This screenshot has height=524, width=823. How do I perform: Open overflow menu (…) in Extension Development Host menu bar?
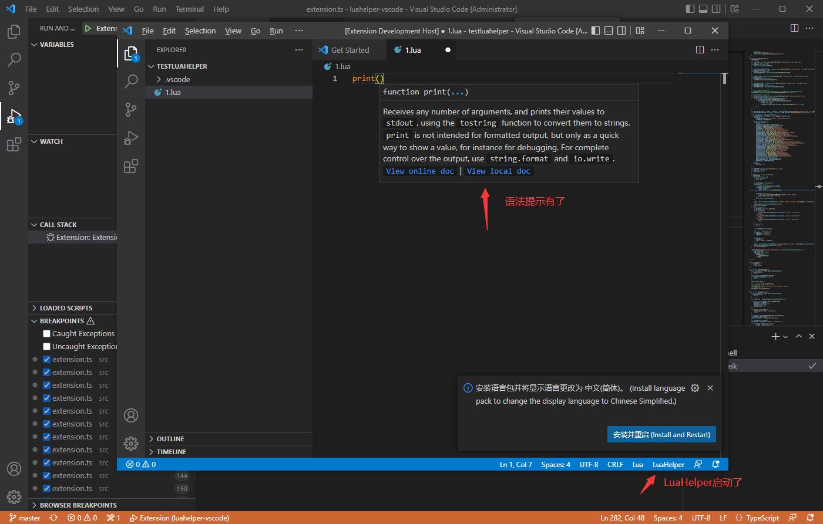pos(299,31)
